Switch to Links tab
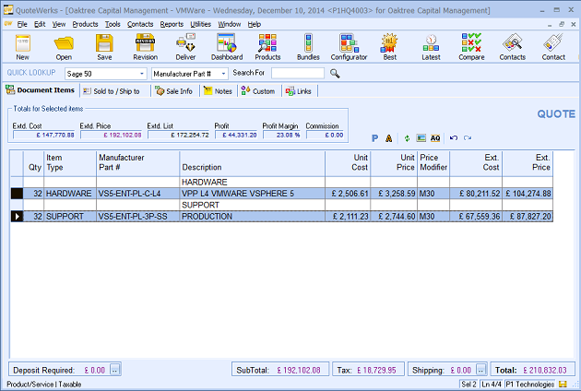 (x=299, y=91)
